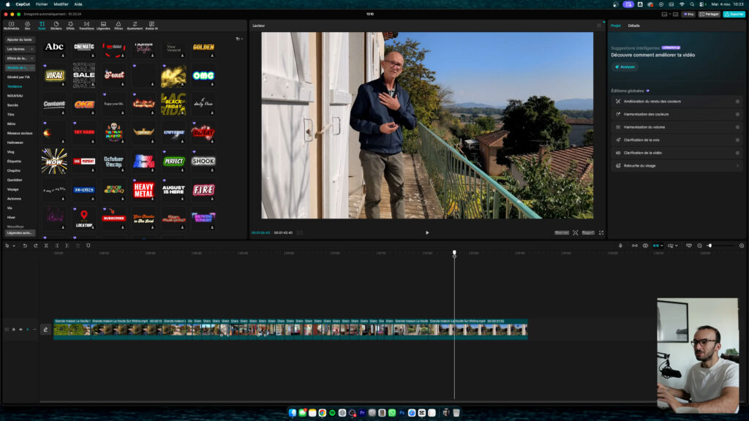
Task: Adjust the timeline zoom slider
Action: pos(710,246)
